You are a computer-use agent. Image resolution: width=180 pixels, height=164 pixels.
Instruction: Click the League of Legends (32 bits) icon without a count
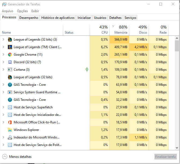(10, 77)
